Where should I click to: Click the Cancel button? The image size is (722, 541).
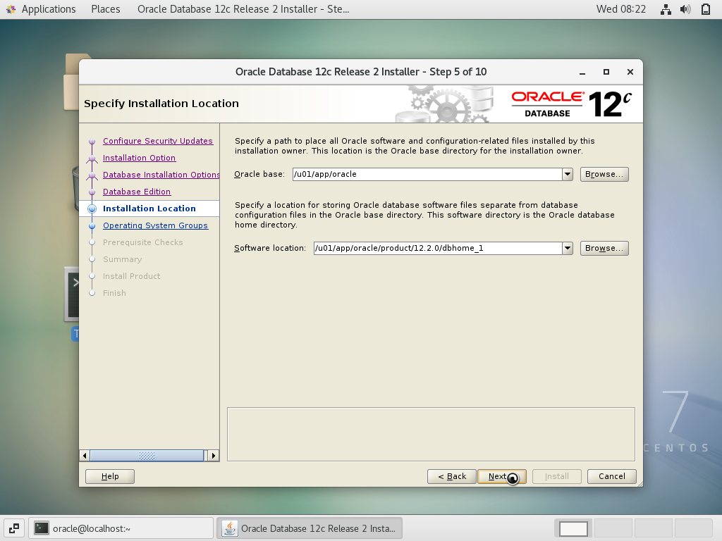point(612,477)
